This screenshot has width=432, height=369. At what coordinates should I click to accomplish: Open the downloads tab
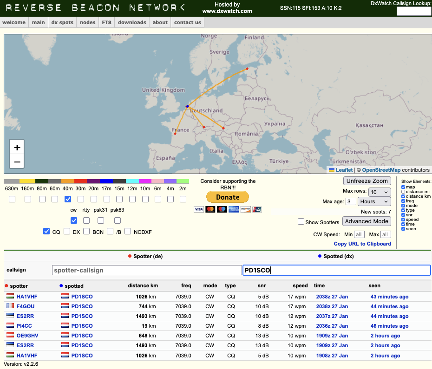click(132, 22)
